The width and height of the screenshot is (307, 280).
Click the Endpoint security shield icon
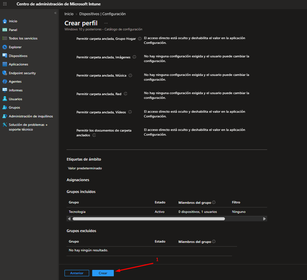click(5, 73)
